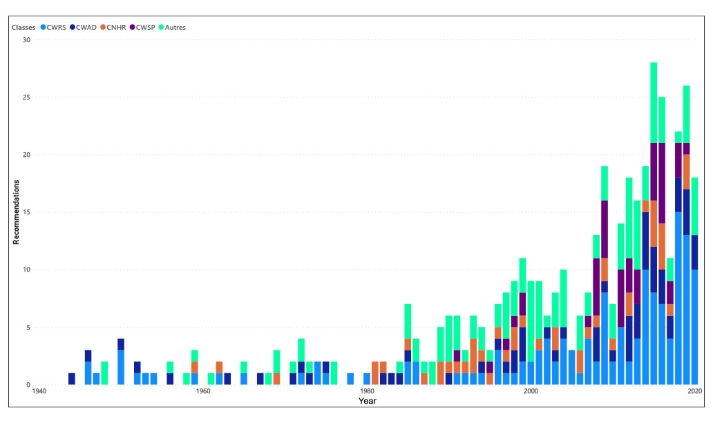This screenshot has width=713, height=423.
Task: Click the Autres green legend swatch
Action: [x=161, y=27]
